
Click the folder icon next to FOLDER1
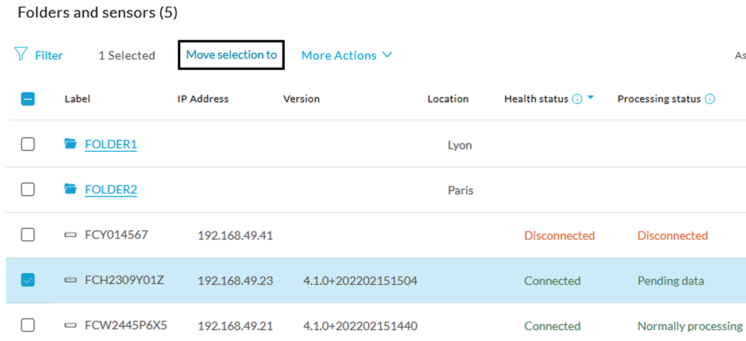pos(71,144)
